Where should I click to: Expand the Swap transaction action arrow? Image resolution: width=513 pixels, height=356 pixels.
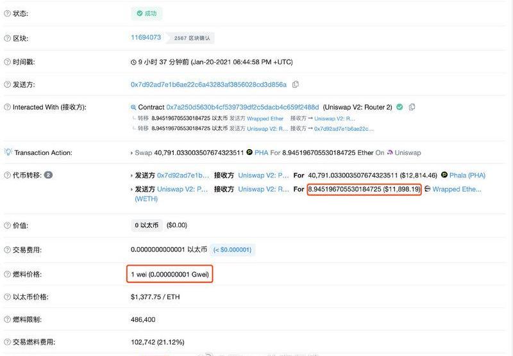point(132,153)
